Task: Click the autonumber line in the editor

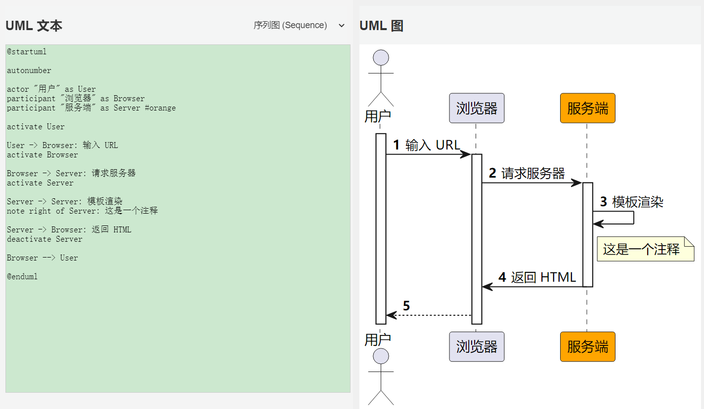Action: coord(29,71)
